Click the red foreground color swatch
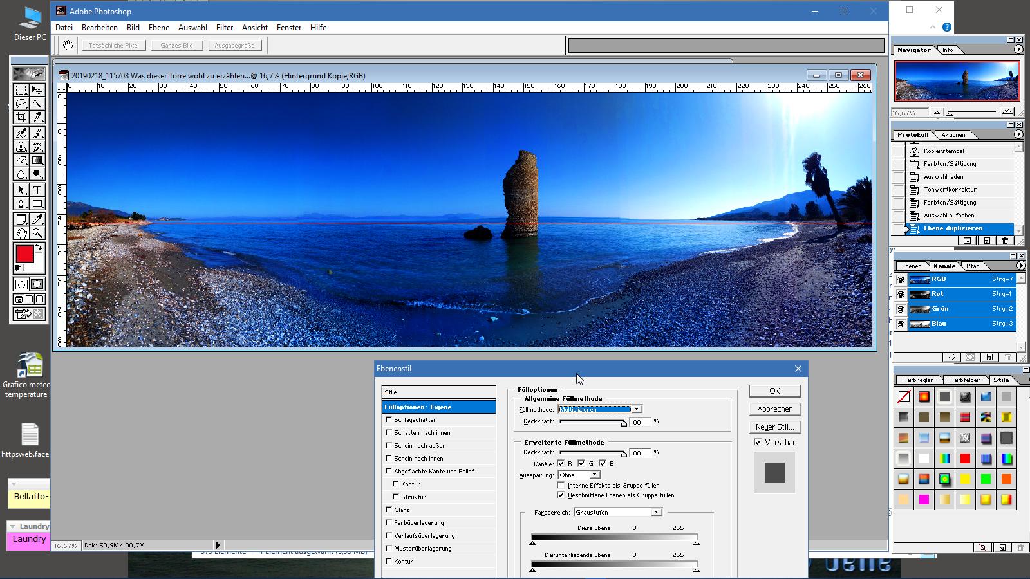1030x579 pixels. tap(24, 254)
